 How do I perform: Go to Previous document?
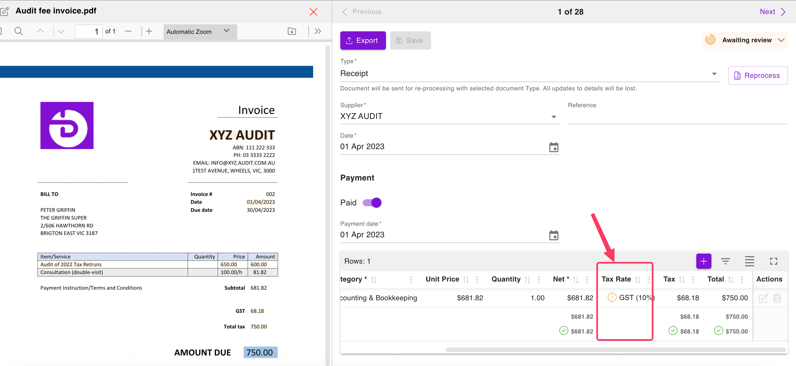coord(362,12)
